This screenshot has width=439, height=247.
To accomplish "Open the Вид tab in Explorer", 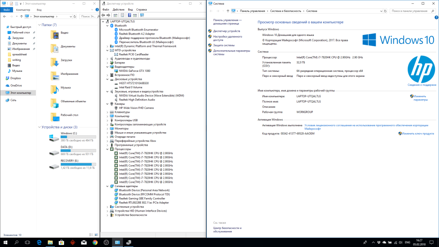I will click(39, 10).
